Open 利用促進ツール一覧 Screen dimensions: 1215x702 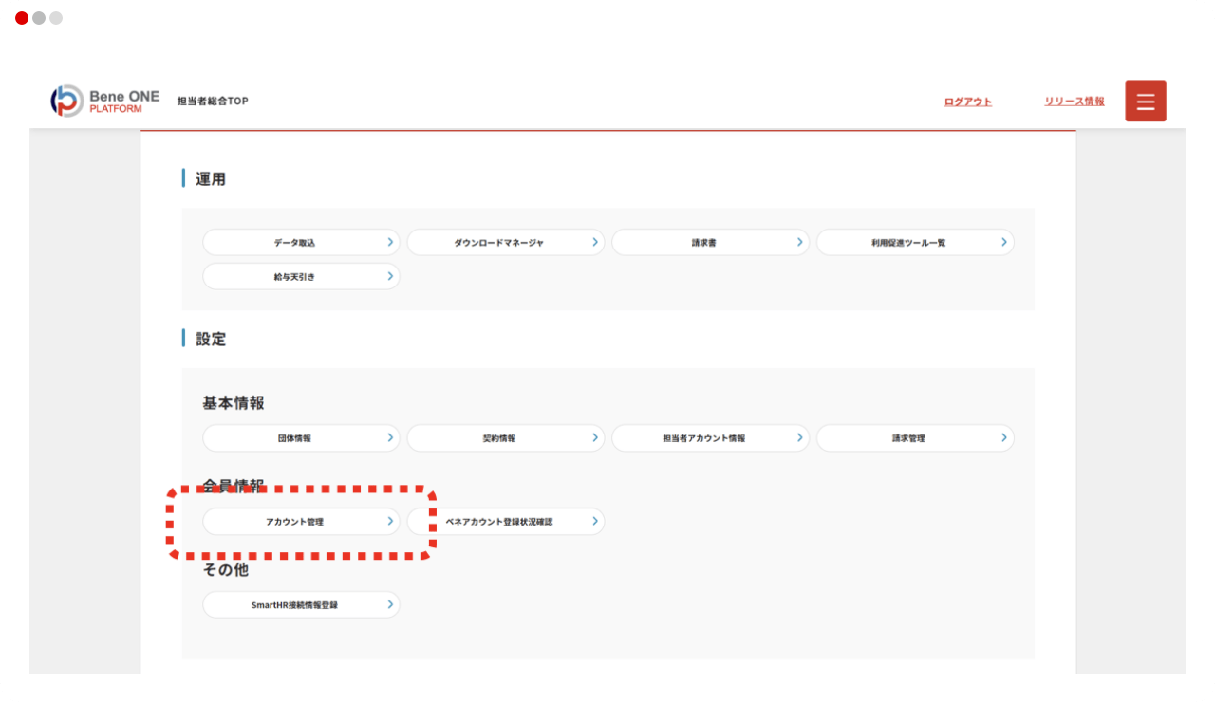point(915,243)
